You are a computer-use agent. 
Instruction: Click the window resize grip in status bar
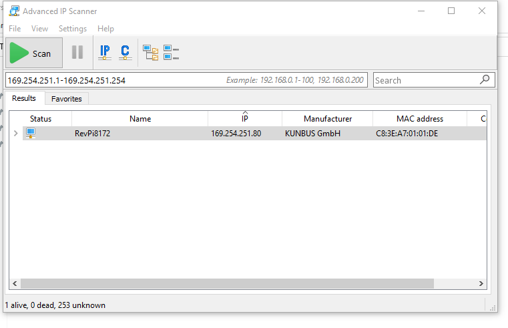[x=493, y=307]
